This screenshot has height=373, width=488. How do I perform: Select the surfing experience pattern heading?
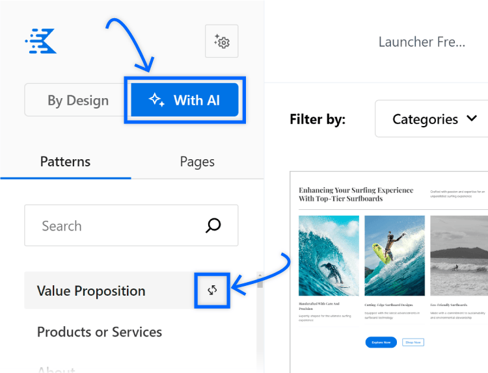tap(356, 194)
